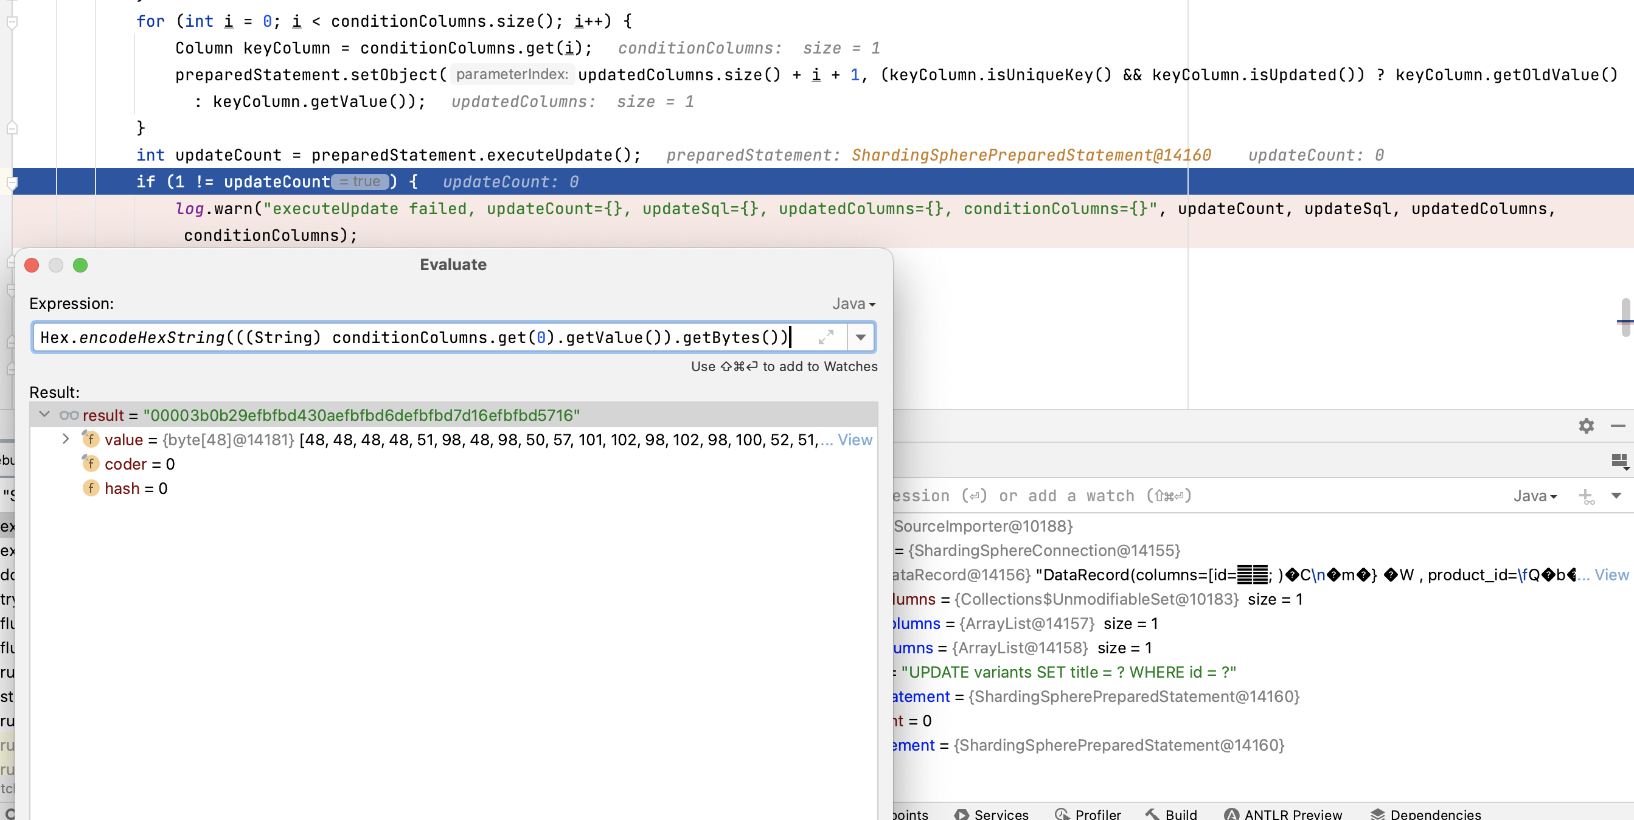Click the result glasses watch icon
The width and height of the screenshot is (1634, 820).
[69, 415]
